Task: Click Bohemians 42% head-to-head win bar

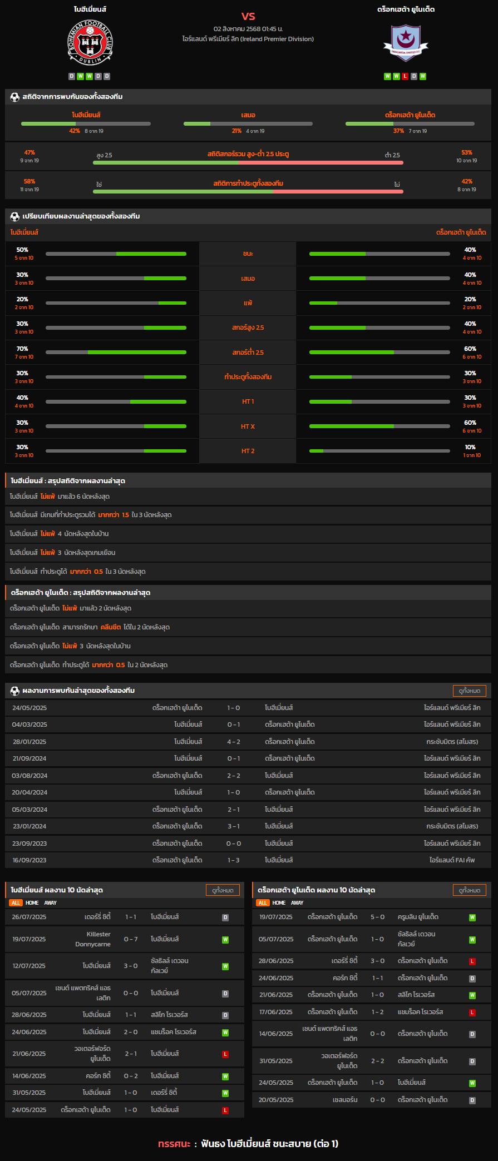Action: click(86, 123)
